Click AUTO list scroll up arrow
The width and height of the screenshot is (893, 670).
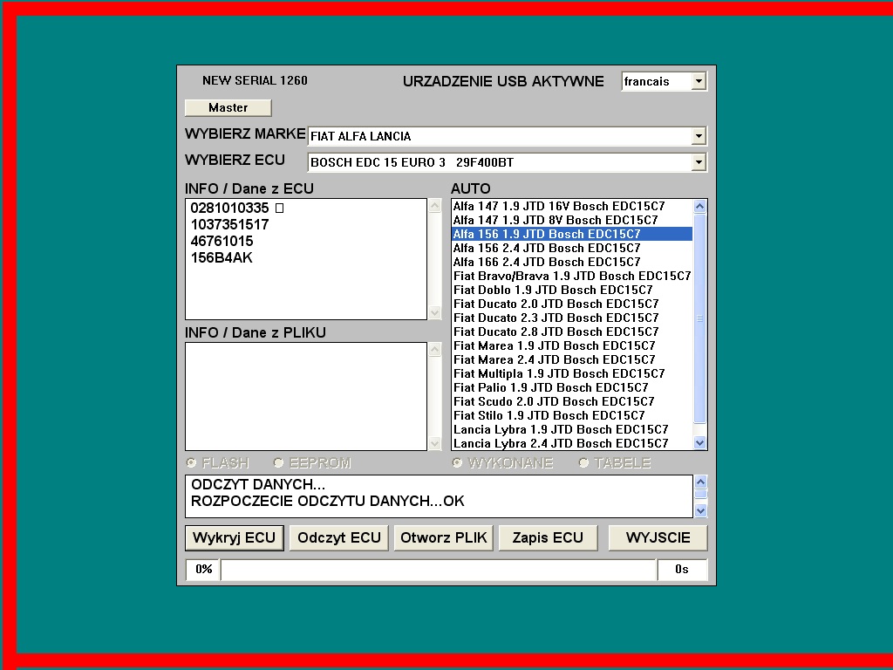[700, 206]
